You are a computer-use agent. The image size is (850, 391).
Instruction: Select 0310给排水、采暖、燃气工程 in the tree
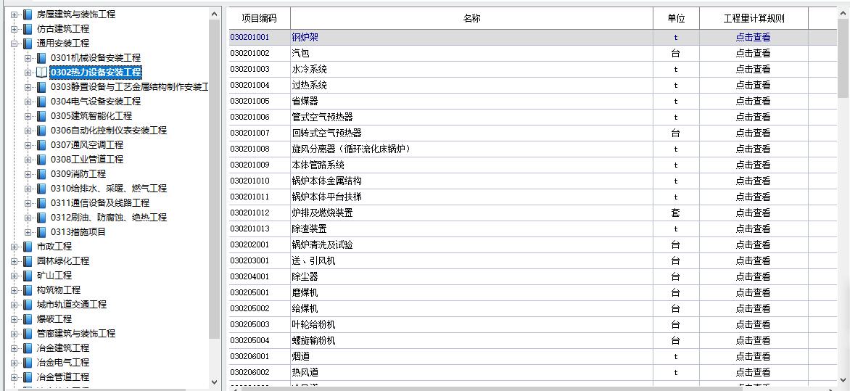coord(109,189)
